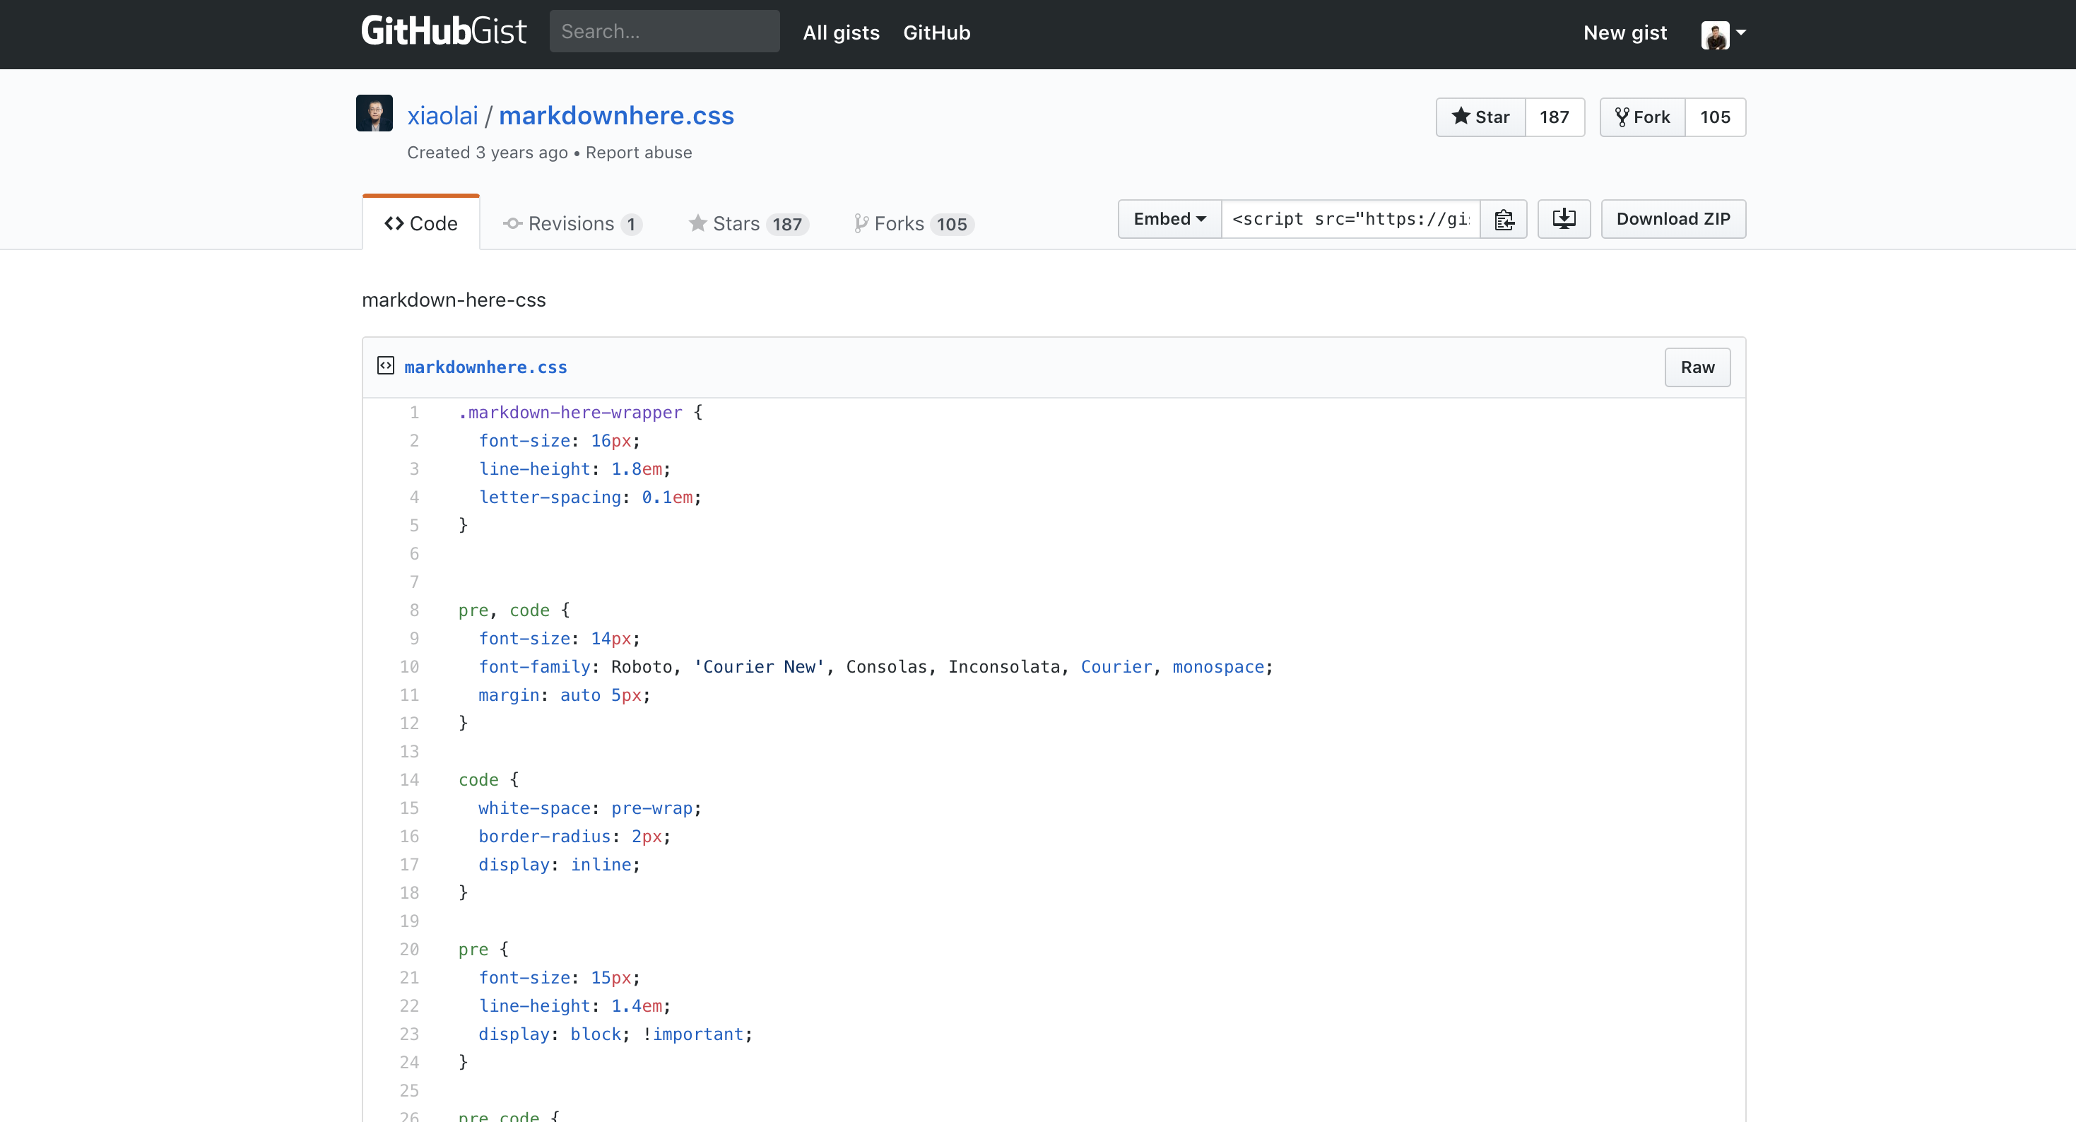View the Raw file
The width and height of the screenshot is (2076, 1122).
1697,367
